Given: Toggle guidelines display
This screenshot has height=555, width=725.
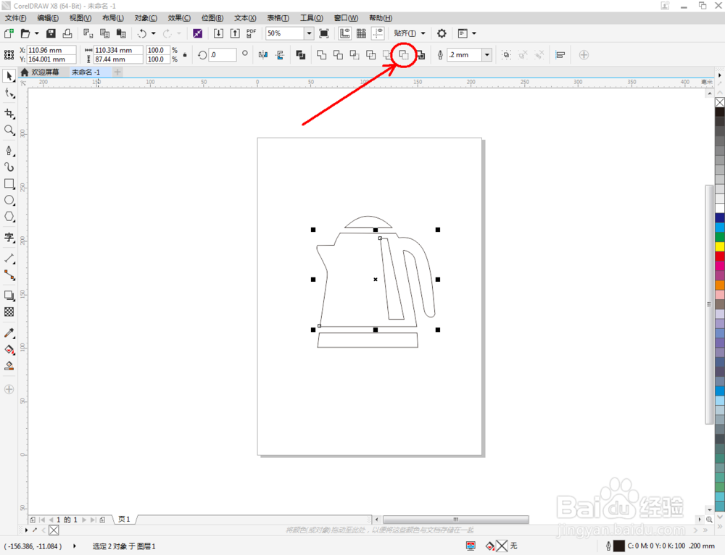Looking at the screenshot, I should (x=378, y=33).
